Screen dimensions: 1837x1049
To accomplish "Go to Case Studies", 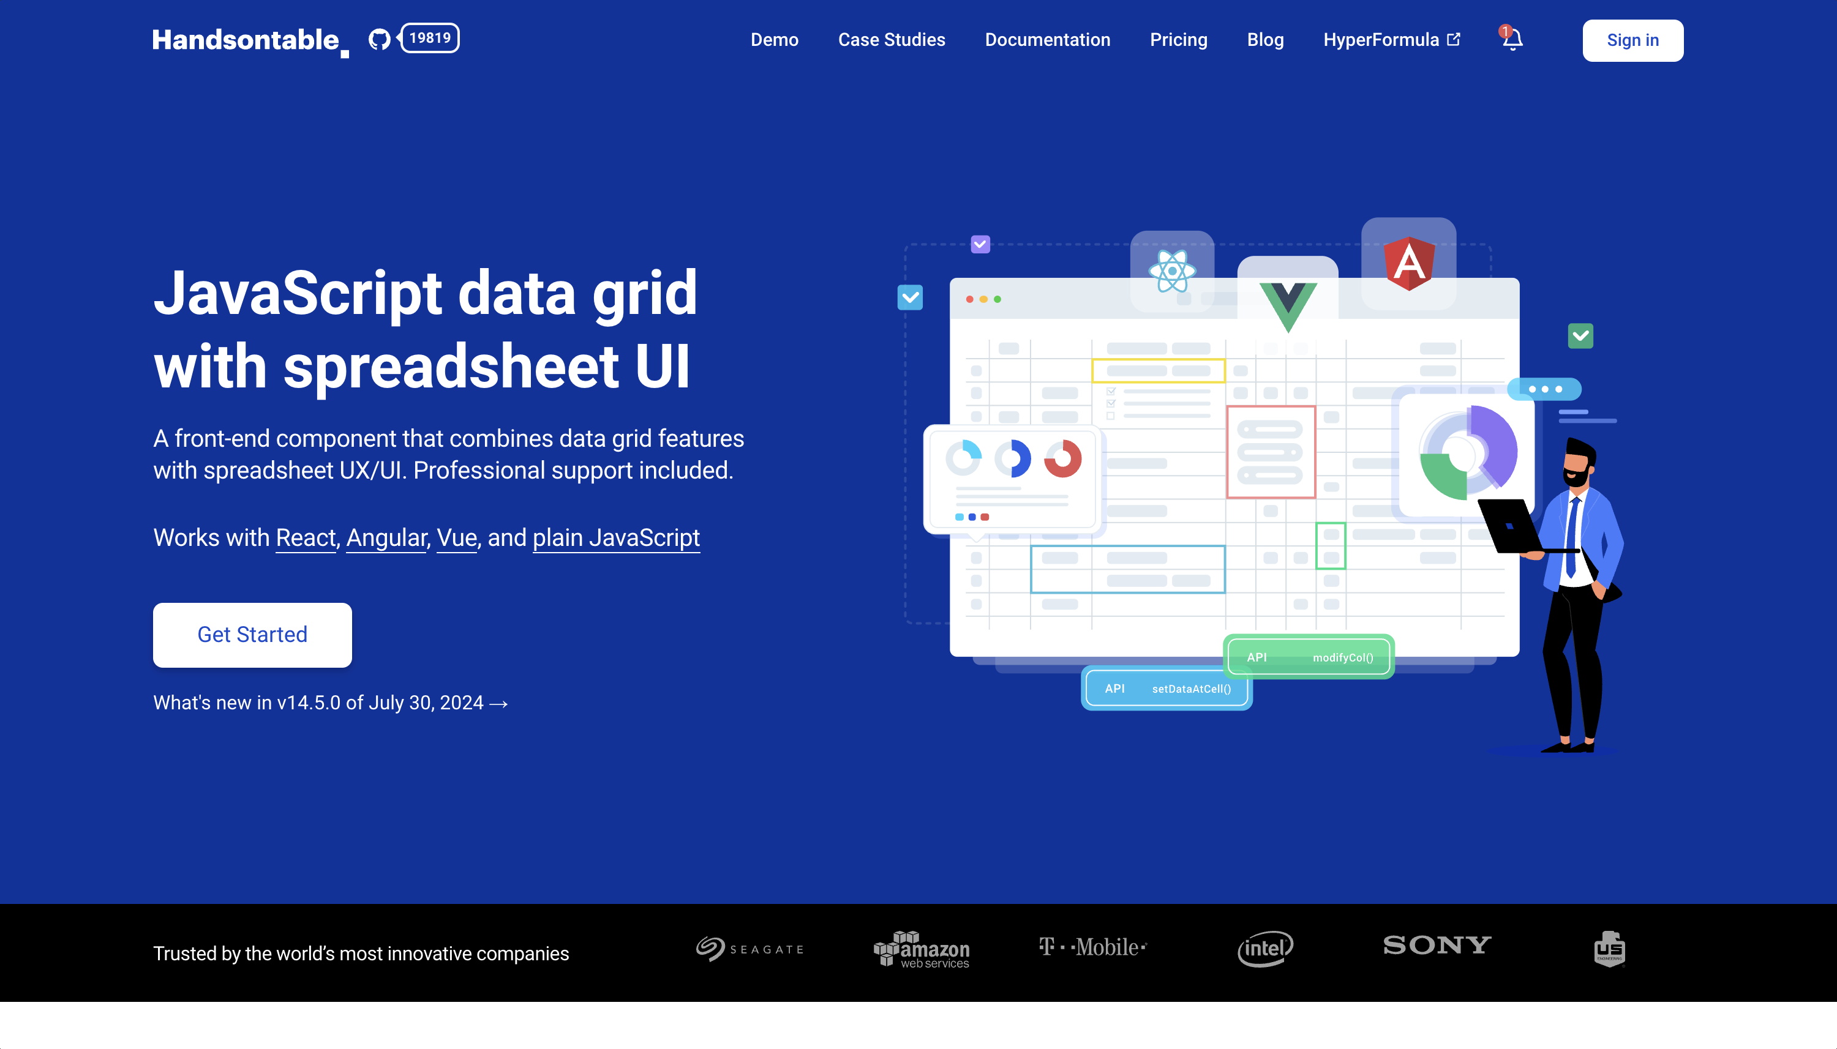I will [x=892, y=40].
